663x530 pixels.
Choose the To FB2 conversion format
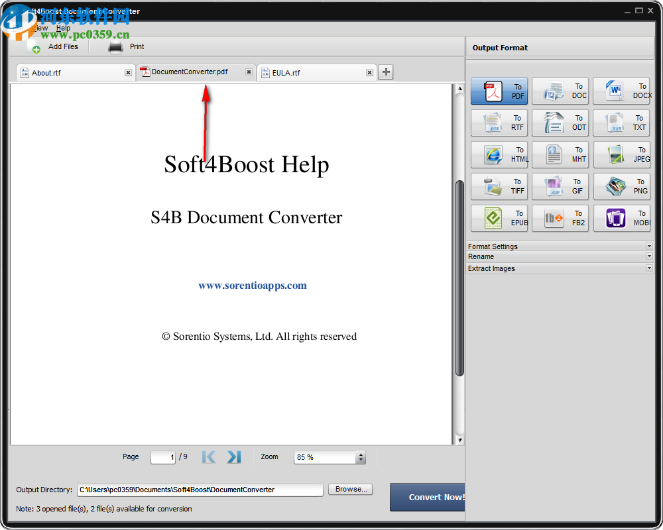point(560,218)
